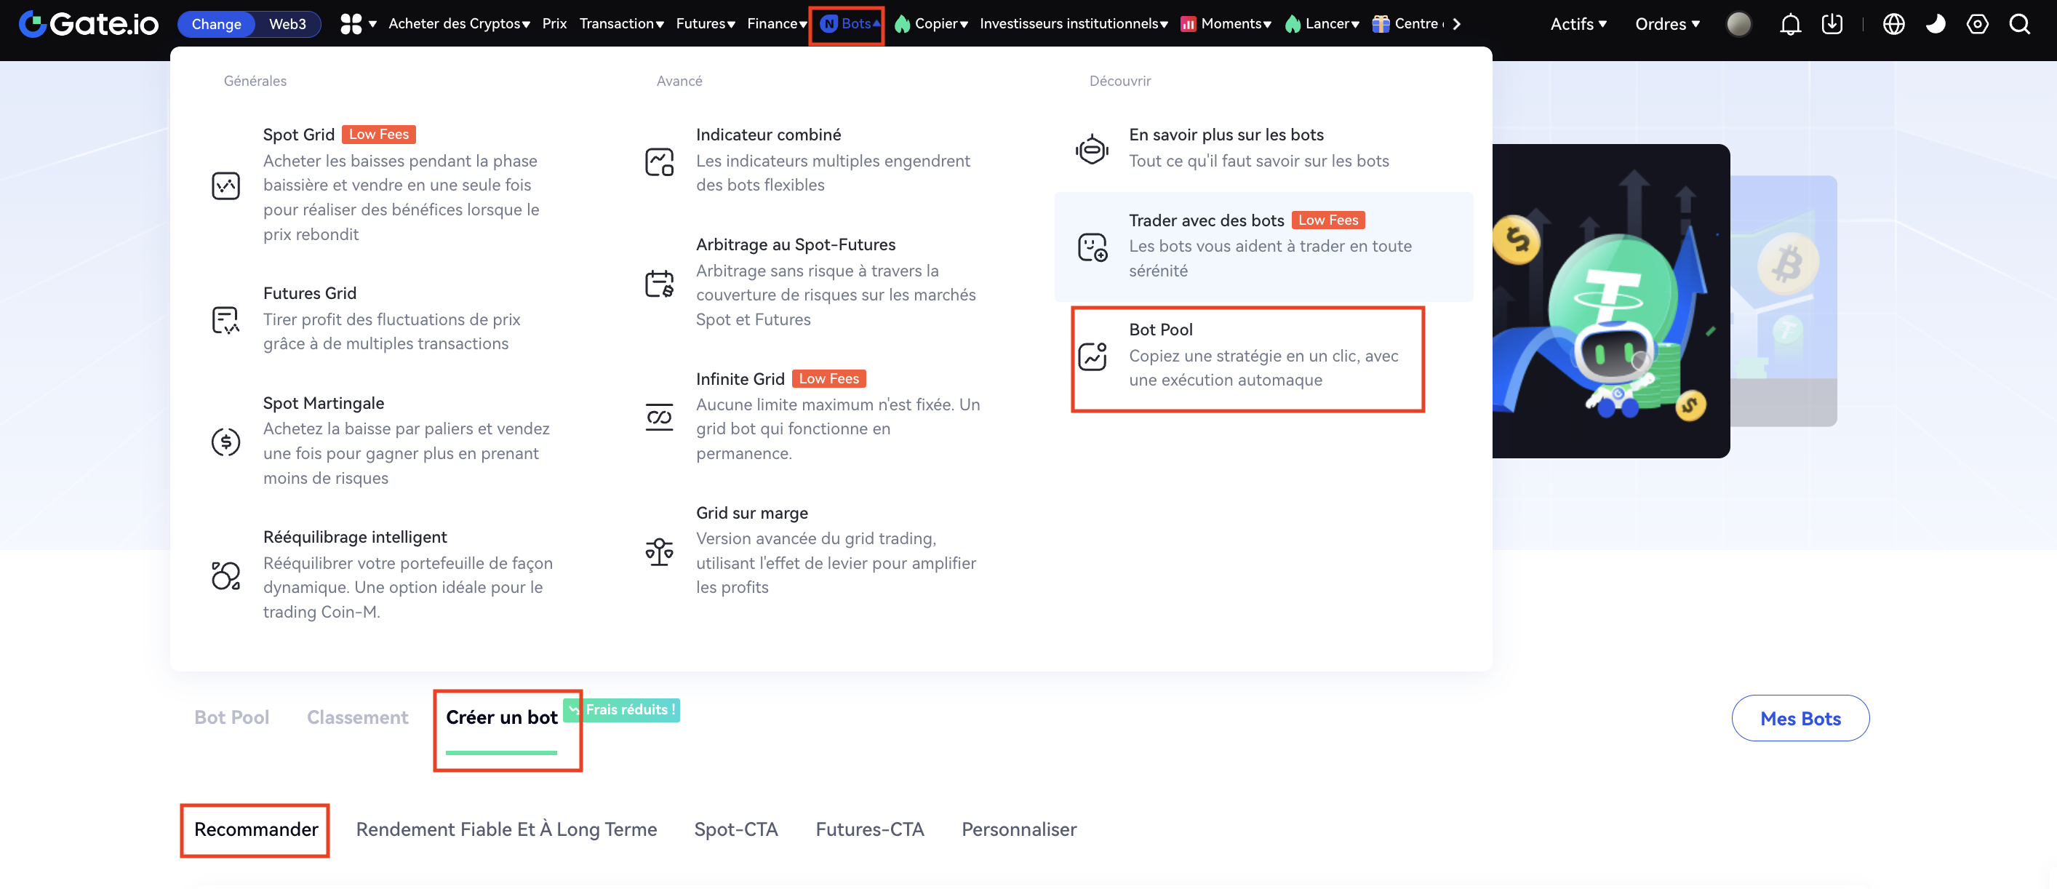Screen dimensions: 2057x889
Task: Switch to Web3 mode toggle
Action: coord(287,24)
